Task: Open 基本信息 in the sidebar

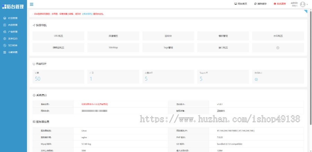Action: 13,38
